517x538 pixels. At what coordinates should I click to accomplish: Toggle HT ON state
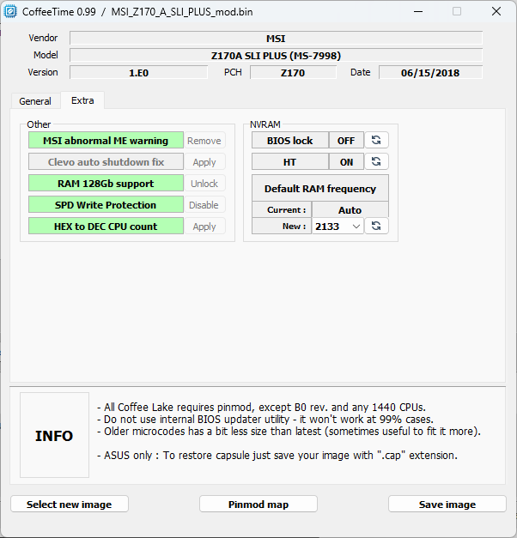coord(346,161)
